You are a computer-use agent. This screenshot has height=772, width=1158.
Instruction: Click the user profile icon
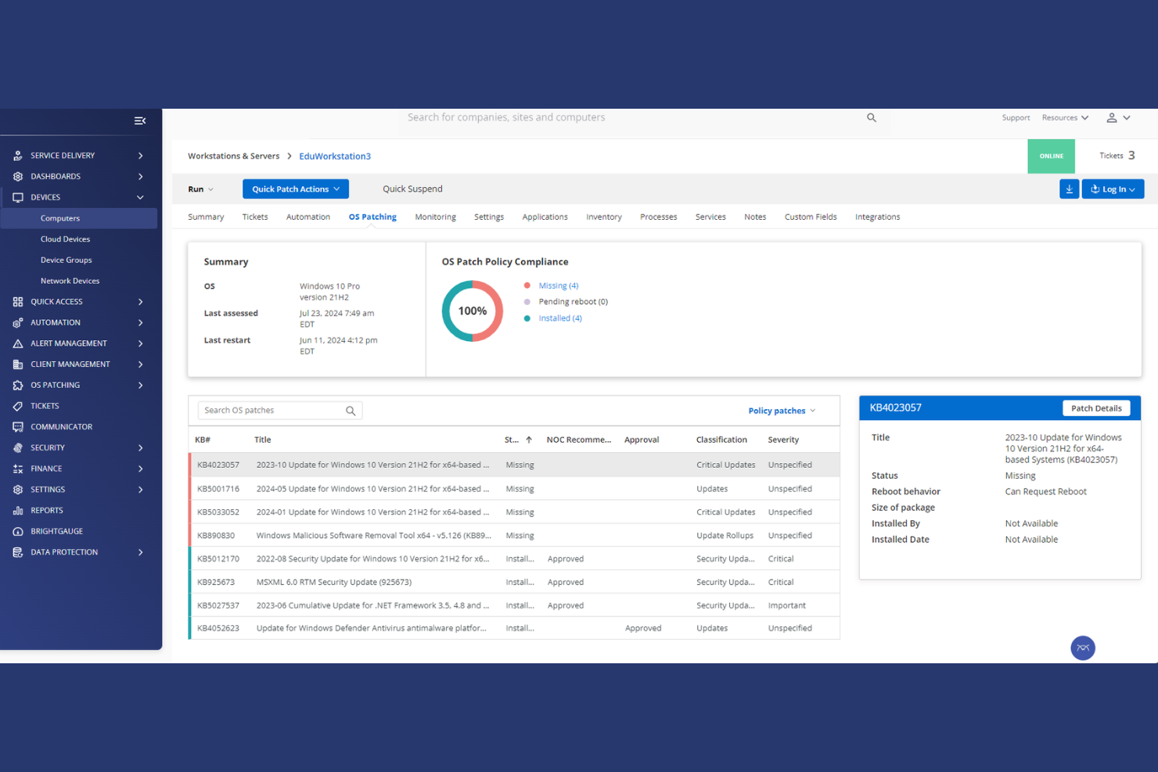pyautogui.click(x=1111, y=117)
